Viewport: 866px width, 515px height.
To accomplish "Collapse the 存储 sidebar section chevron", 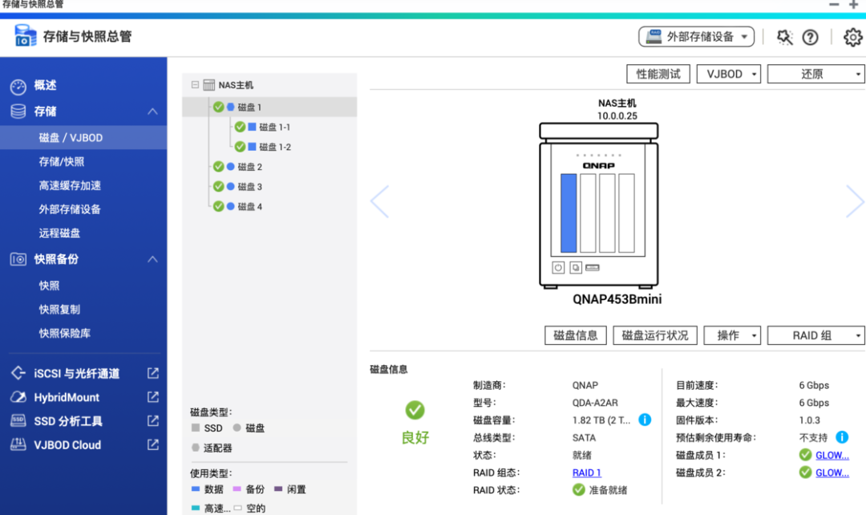I will (152, 112).
